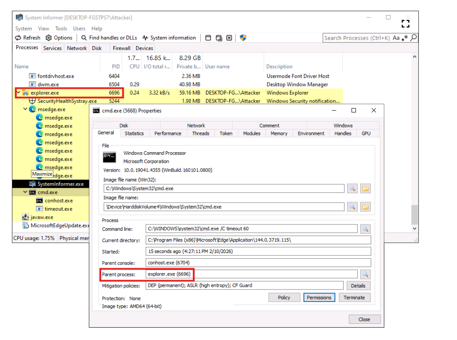The width and height of the screenshot is (457, 340).
Task: Click magnifier next to Parent process
Action: tap(366, 274)
